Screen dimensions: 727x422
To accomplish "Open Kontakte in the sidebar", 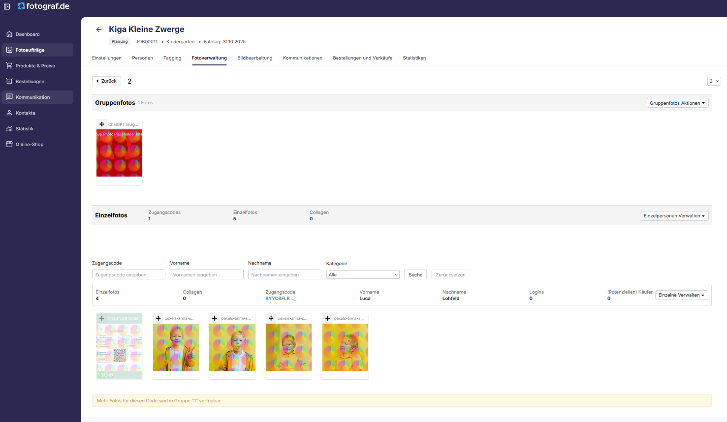I will click(37, 113).
